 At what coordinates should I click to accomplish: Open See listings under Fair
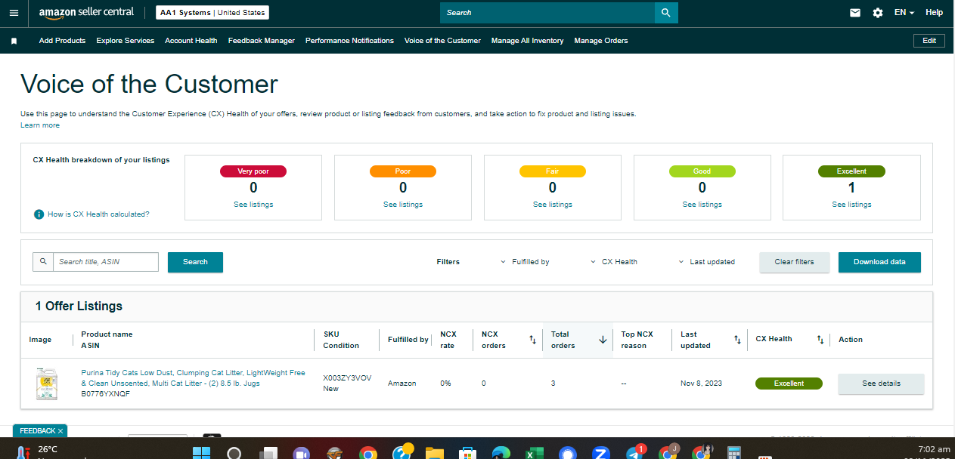[x=552, y=205]
